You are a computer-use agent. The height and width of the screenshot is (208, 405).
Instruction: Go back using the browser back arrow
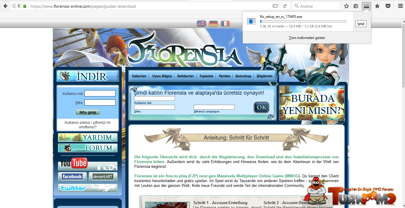[x=5, y=6]
